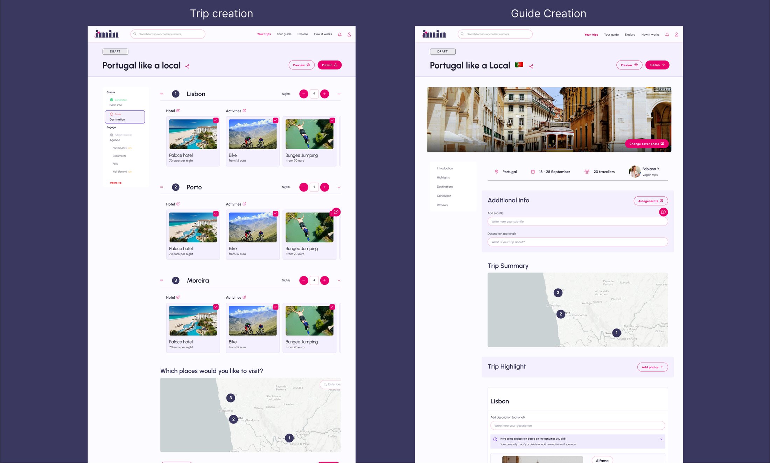Uncheck Bike activity under Moreira

(275, 307)
